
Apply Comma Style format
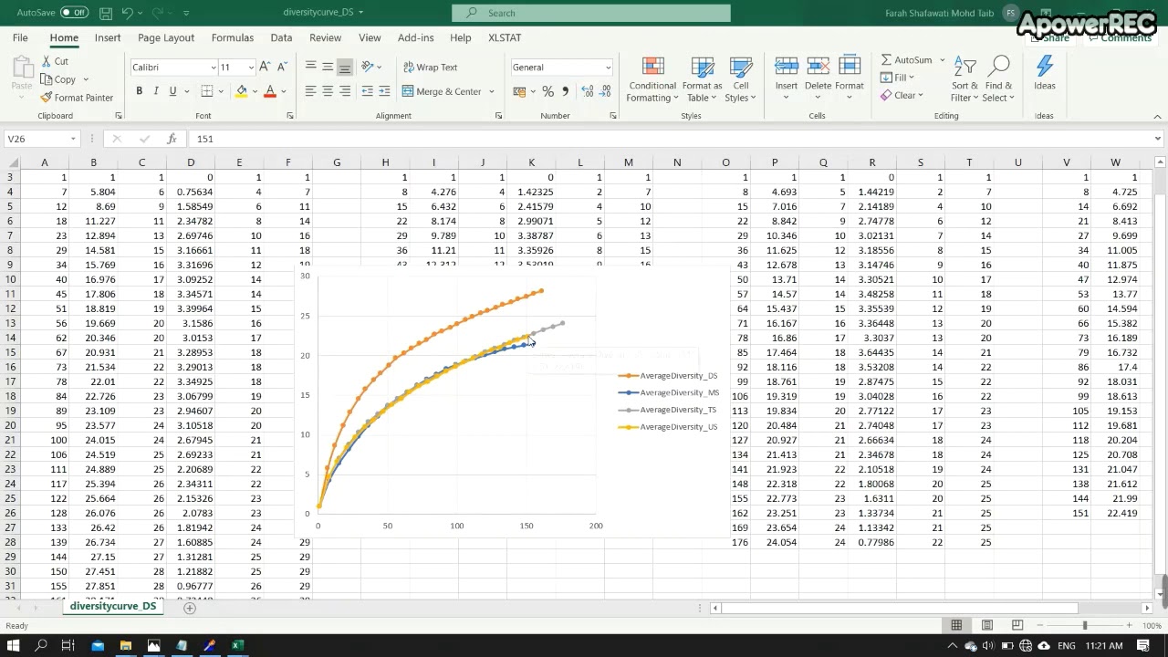click(x=565, y=91)
